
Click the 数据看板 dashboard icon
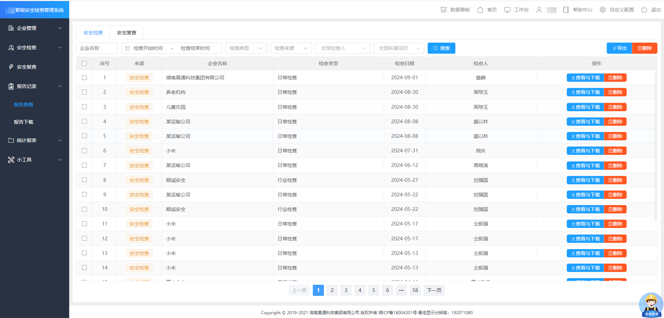[x=443, y=10]
